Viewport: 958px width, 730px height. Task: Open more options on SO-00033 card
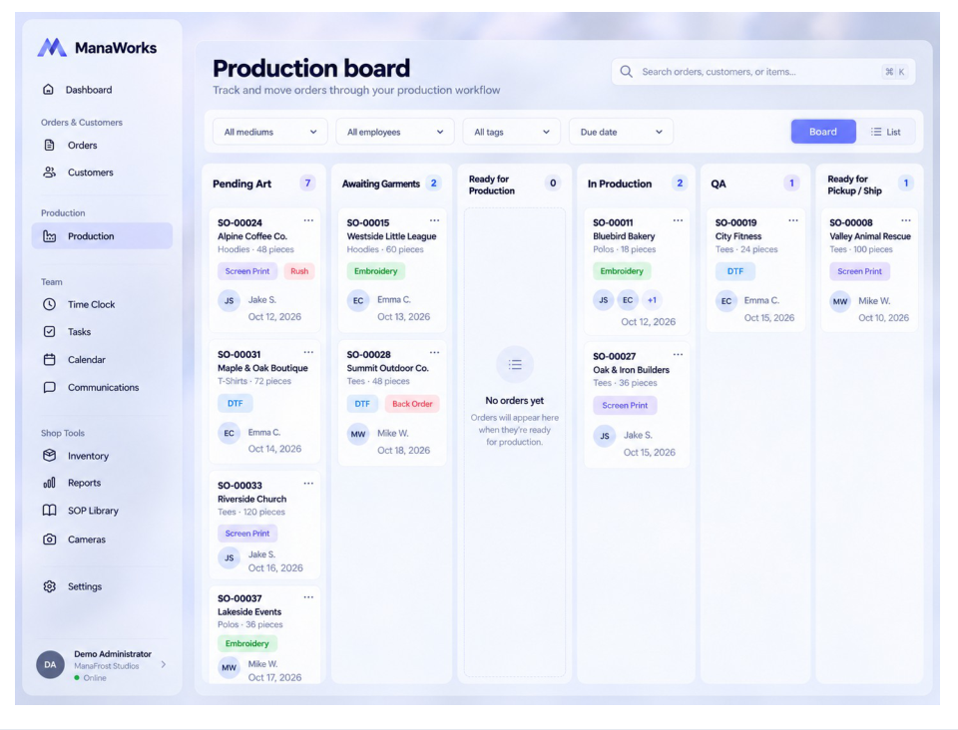click(308, 484)
